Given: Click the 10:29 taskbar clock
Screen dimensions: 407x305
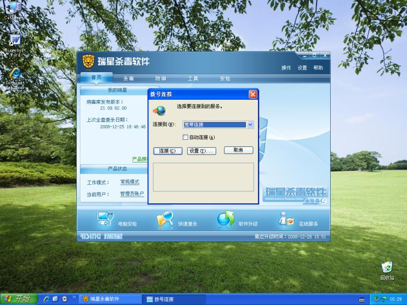Looking at the screenshot, I should click(396, 299).
